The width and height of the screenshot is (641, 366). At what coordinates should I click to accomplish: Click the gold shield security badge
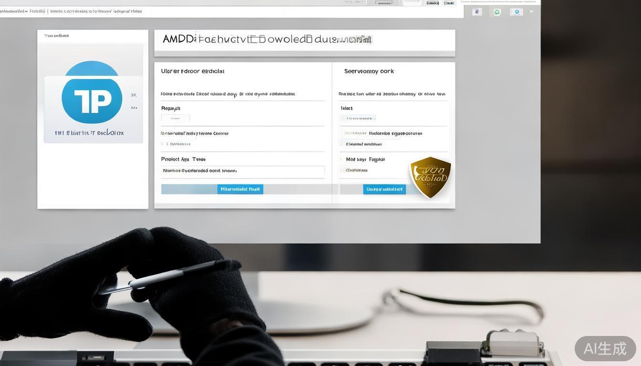[430, 177]
